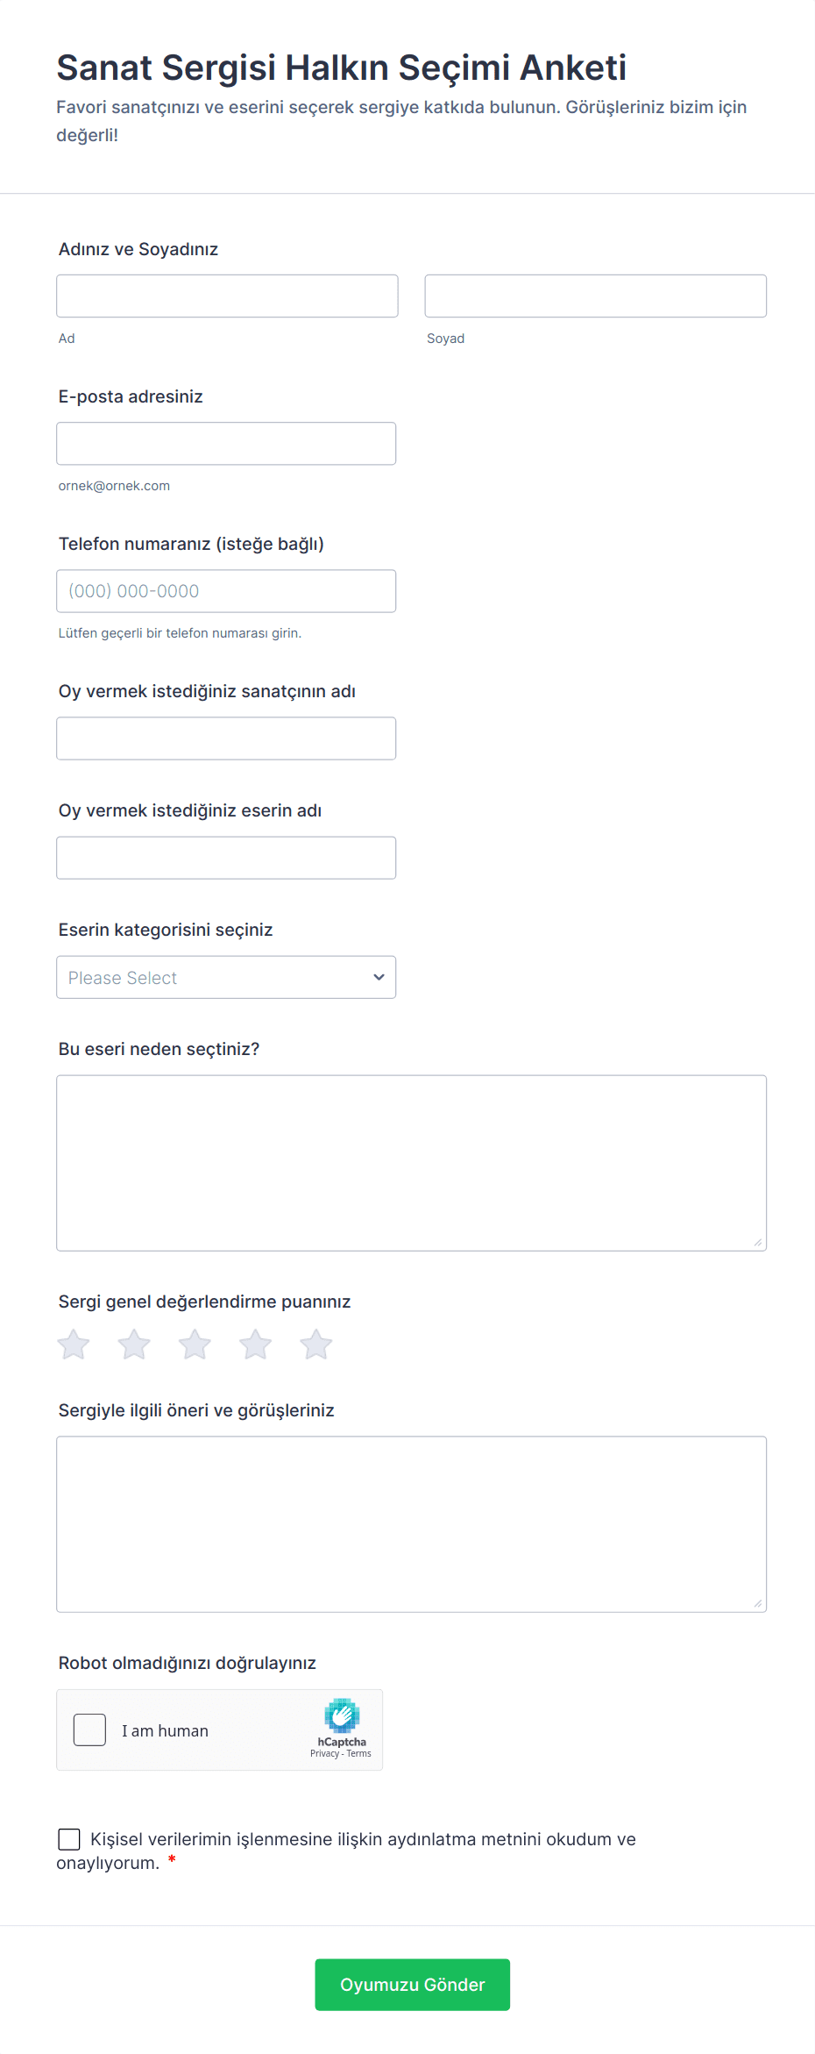Tick the personal data consent checkbox
Viewport: 815px width, 2054px height.
69,1839
